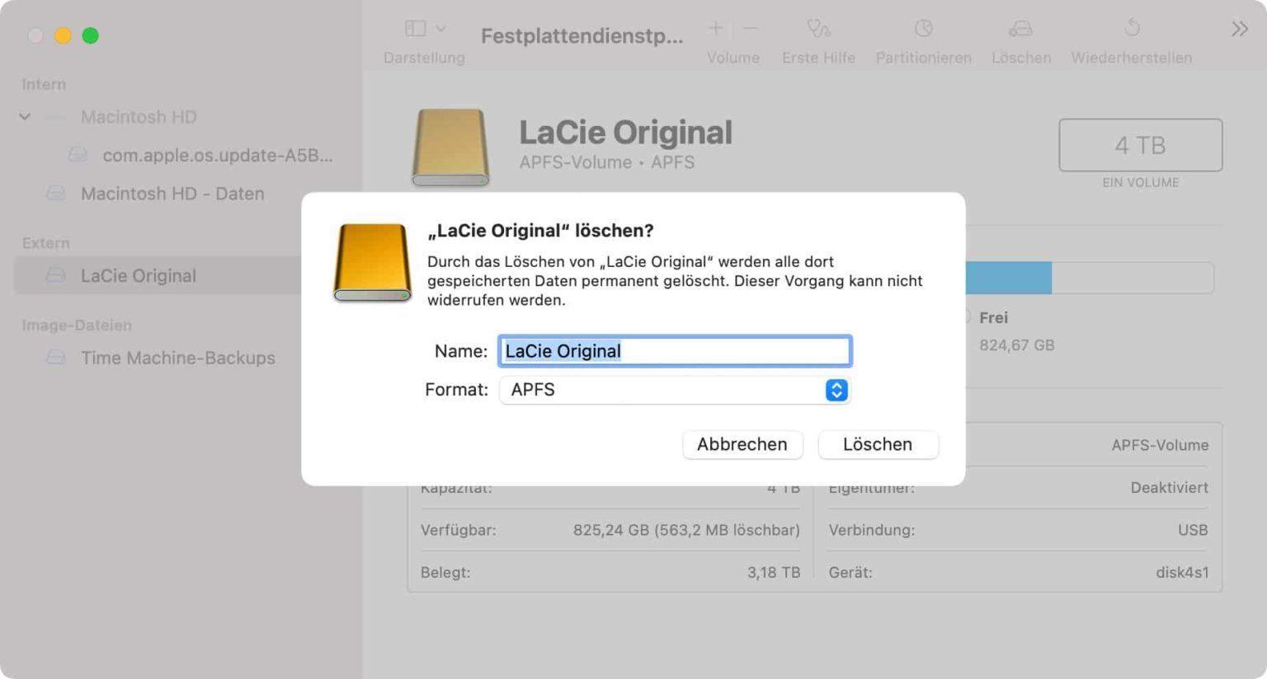The width and height of the screenshot is (1267, 679).
Task: Click the Erste Hilfe stethoscope icon
Action: 818,29
